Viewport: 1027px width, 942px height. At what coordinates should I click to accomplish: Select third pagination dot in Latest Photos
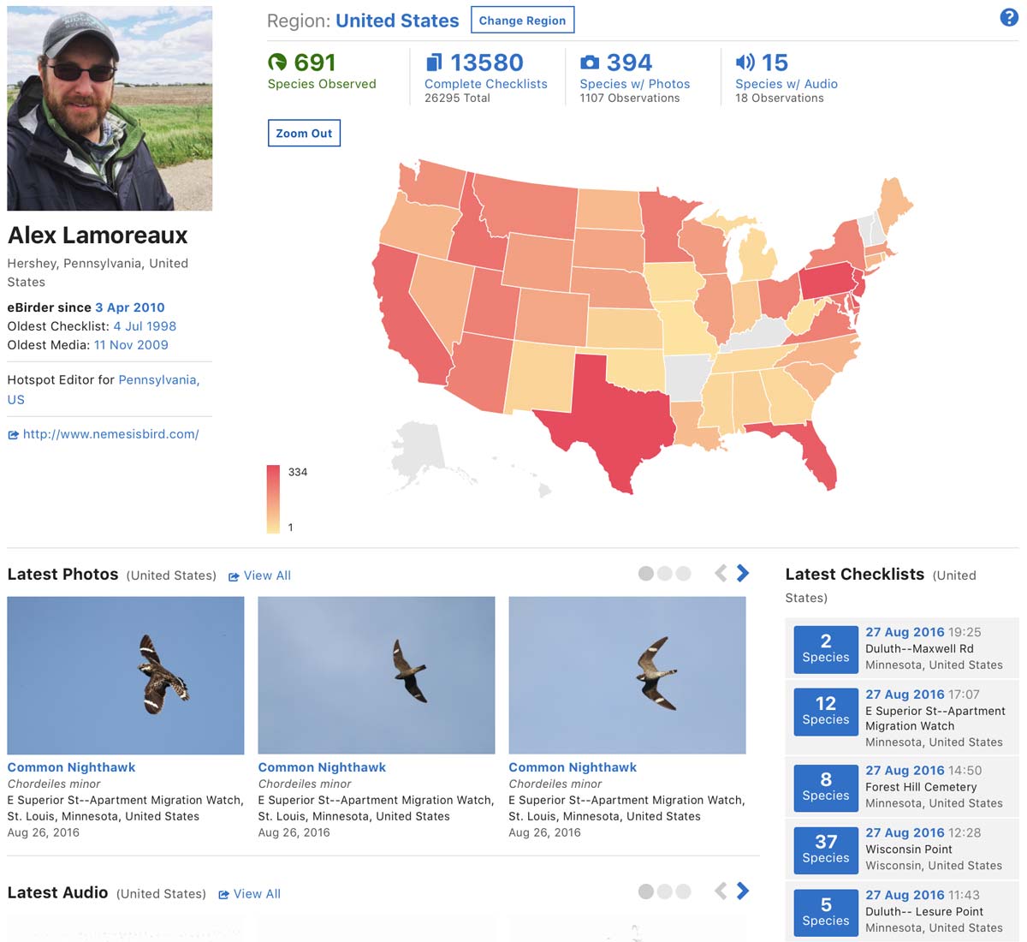click(683, 574)
